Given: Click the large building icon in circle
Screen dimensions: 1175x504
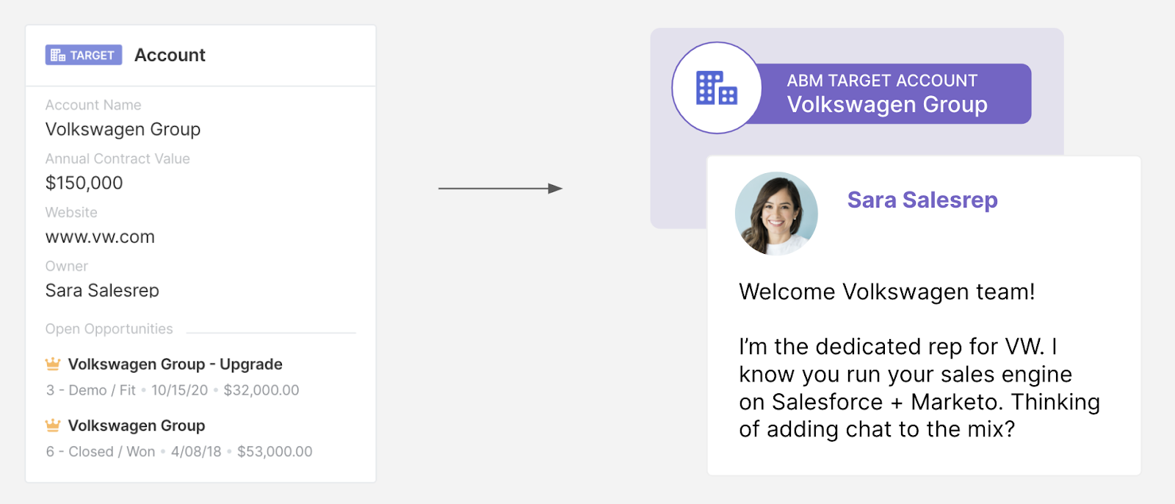Looking at the screenshot, I should (717, 88).
